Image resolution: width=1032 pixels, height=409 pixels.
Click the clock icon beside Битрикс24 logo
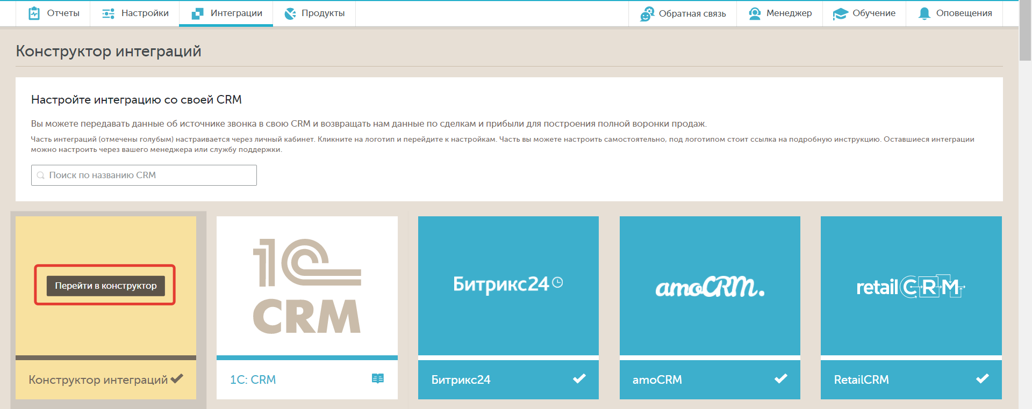pos(558,282)
